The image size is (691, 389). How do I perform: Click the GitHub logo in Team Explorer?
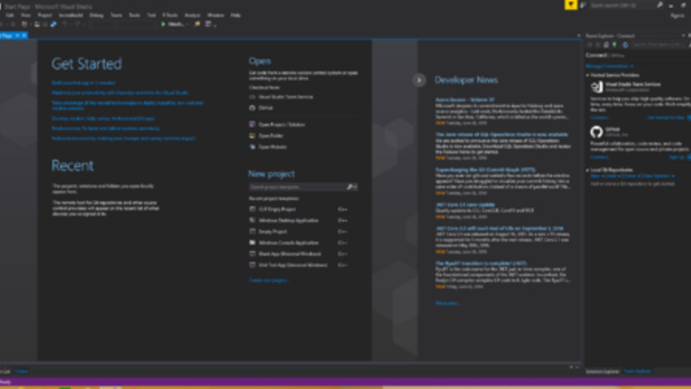(596, 132)
